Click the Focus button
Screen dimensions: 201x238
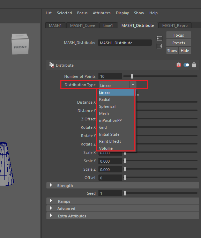tap(179, 35)
